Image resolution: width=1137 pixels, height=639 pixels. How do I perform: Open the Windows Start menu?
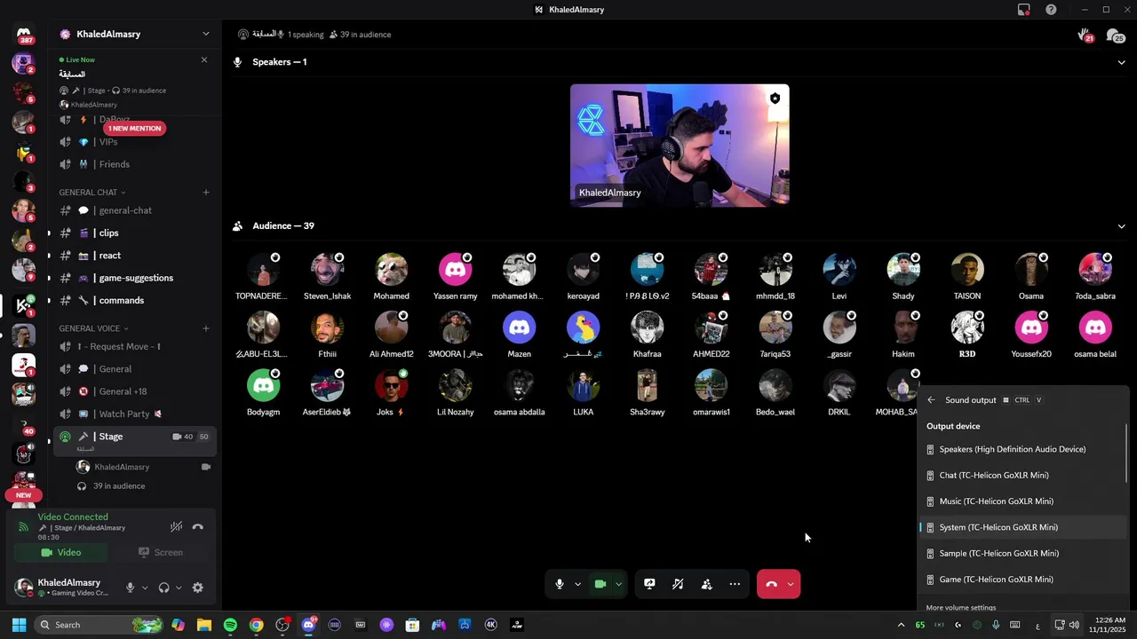coord(19,625)
